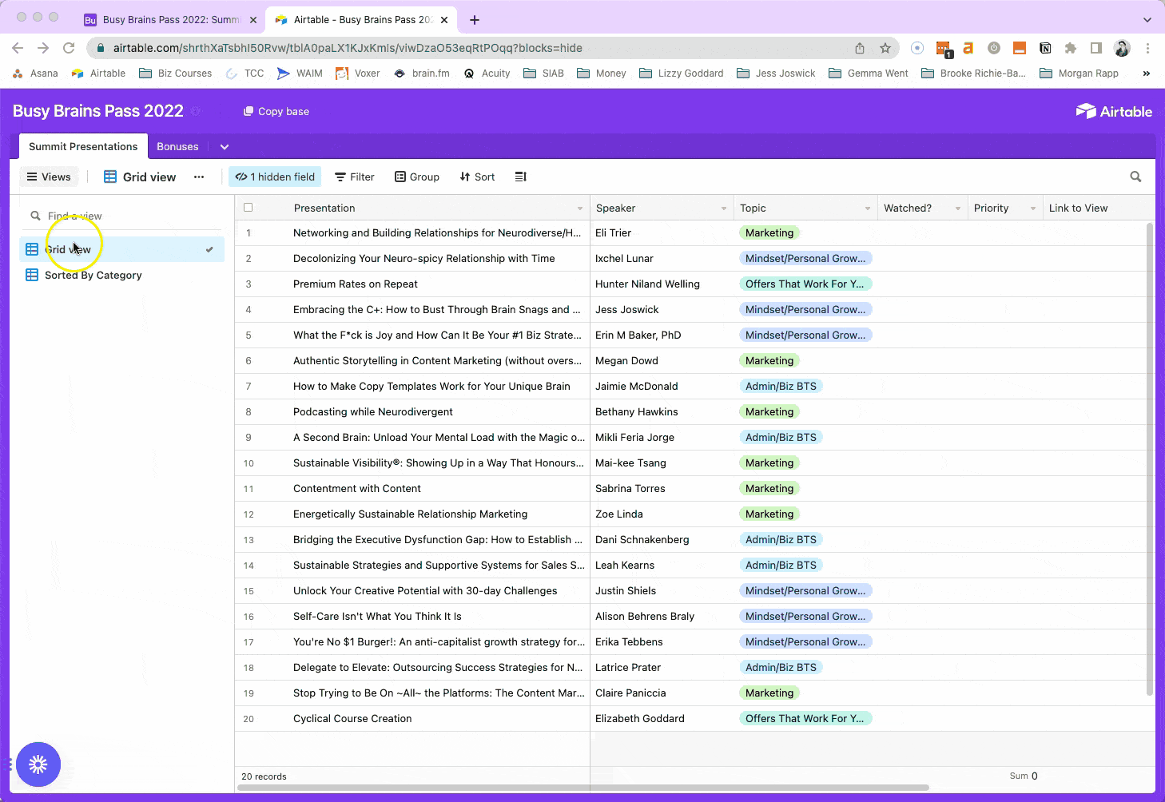Open the Filter button
Image resolution: width=1165 pixels, height=802 pixels.
(354, 177)
